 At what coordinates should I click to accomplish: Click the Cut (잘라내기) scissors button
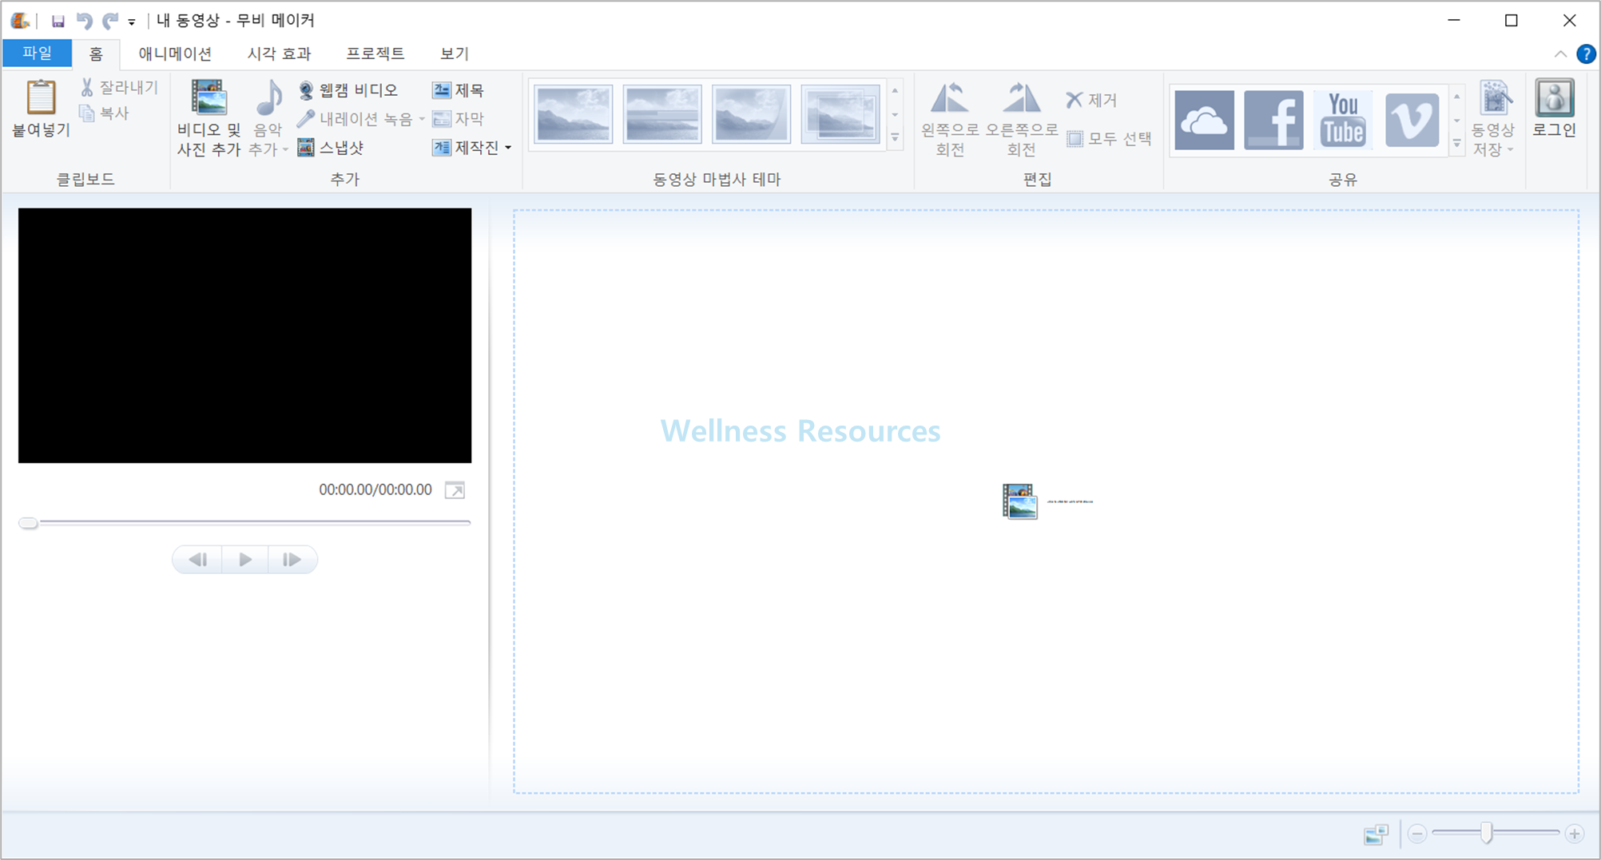[119, 87]
